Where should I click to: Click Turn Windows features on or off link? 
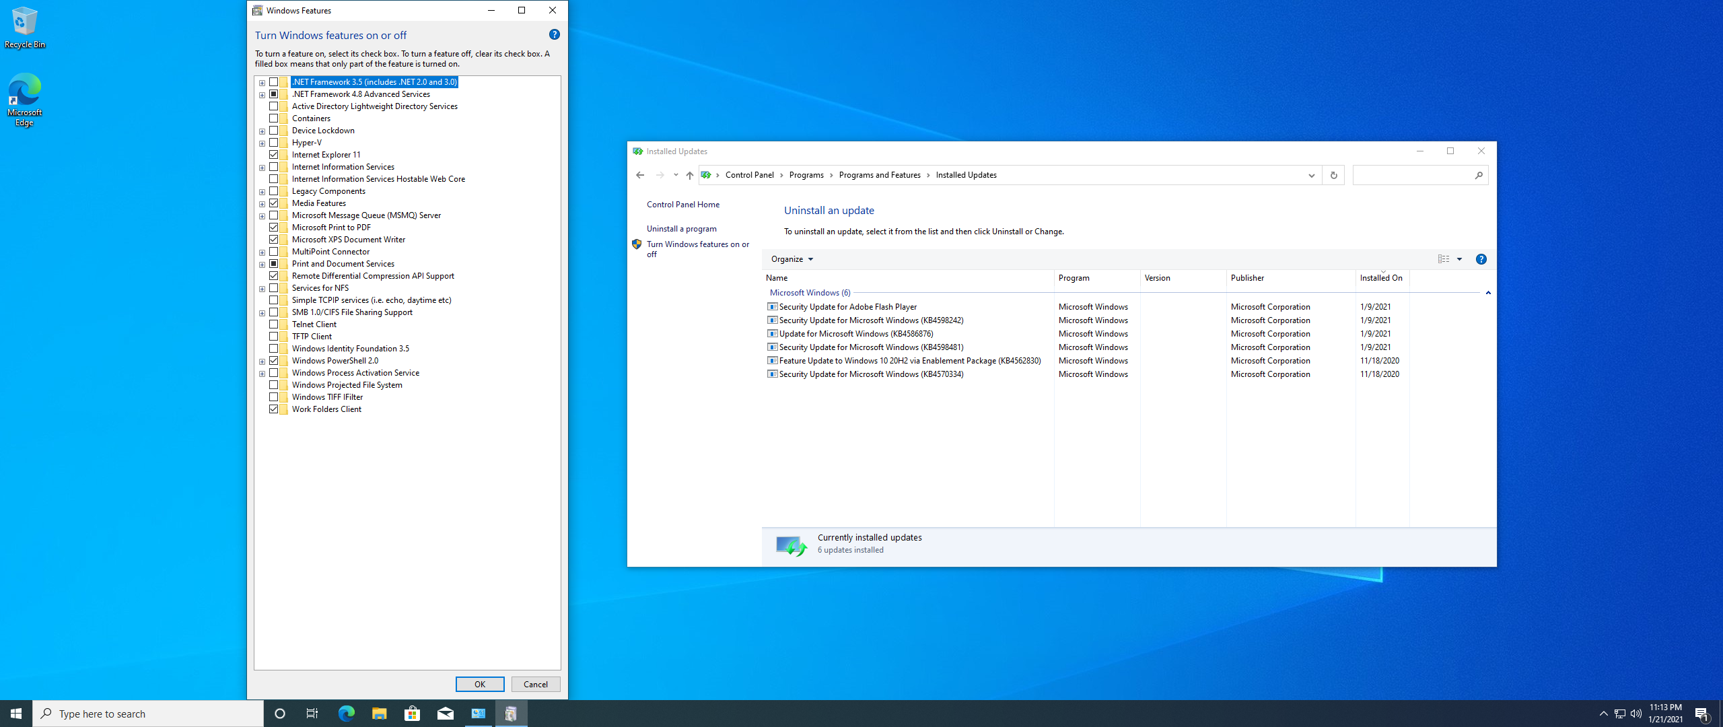tap(697, 249)
